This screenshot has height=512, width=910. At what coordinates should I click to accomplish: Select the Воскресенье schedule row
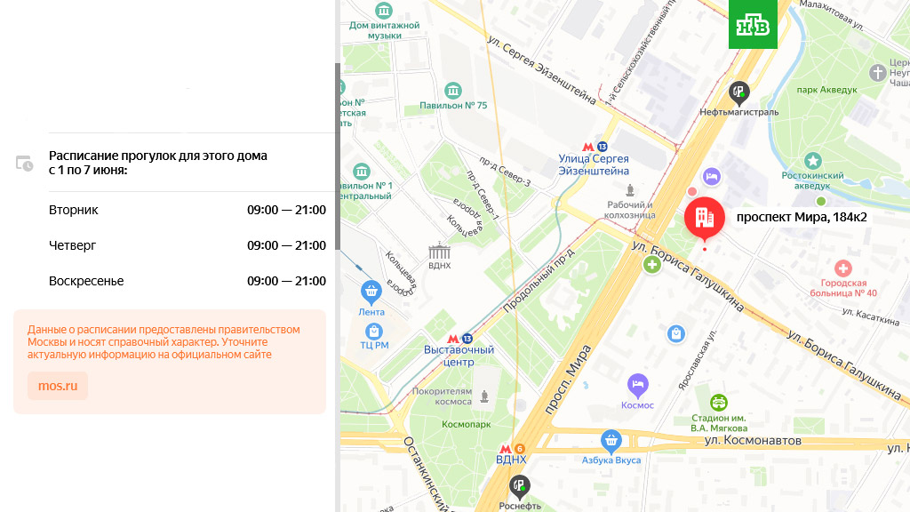(187, 281)
